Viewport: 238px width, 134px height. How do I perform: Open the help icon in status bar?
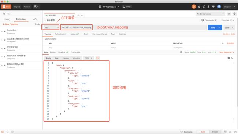[235, 132]
